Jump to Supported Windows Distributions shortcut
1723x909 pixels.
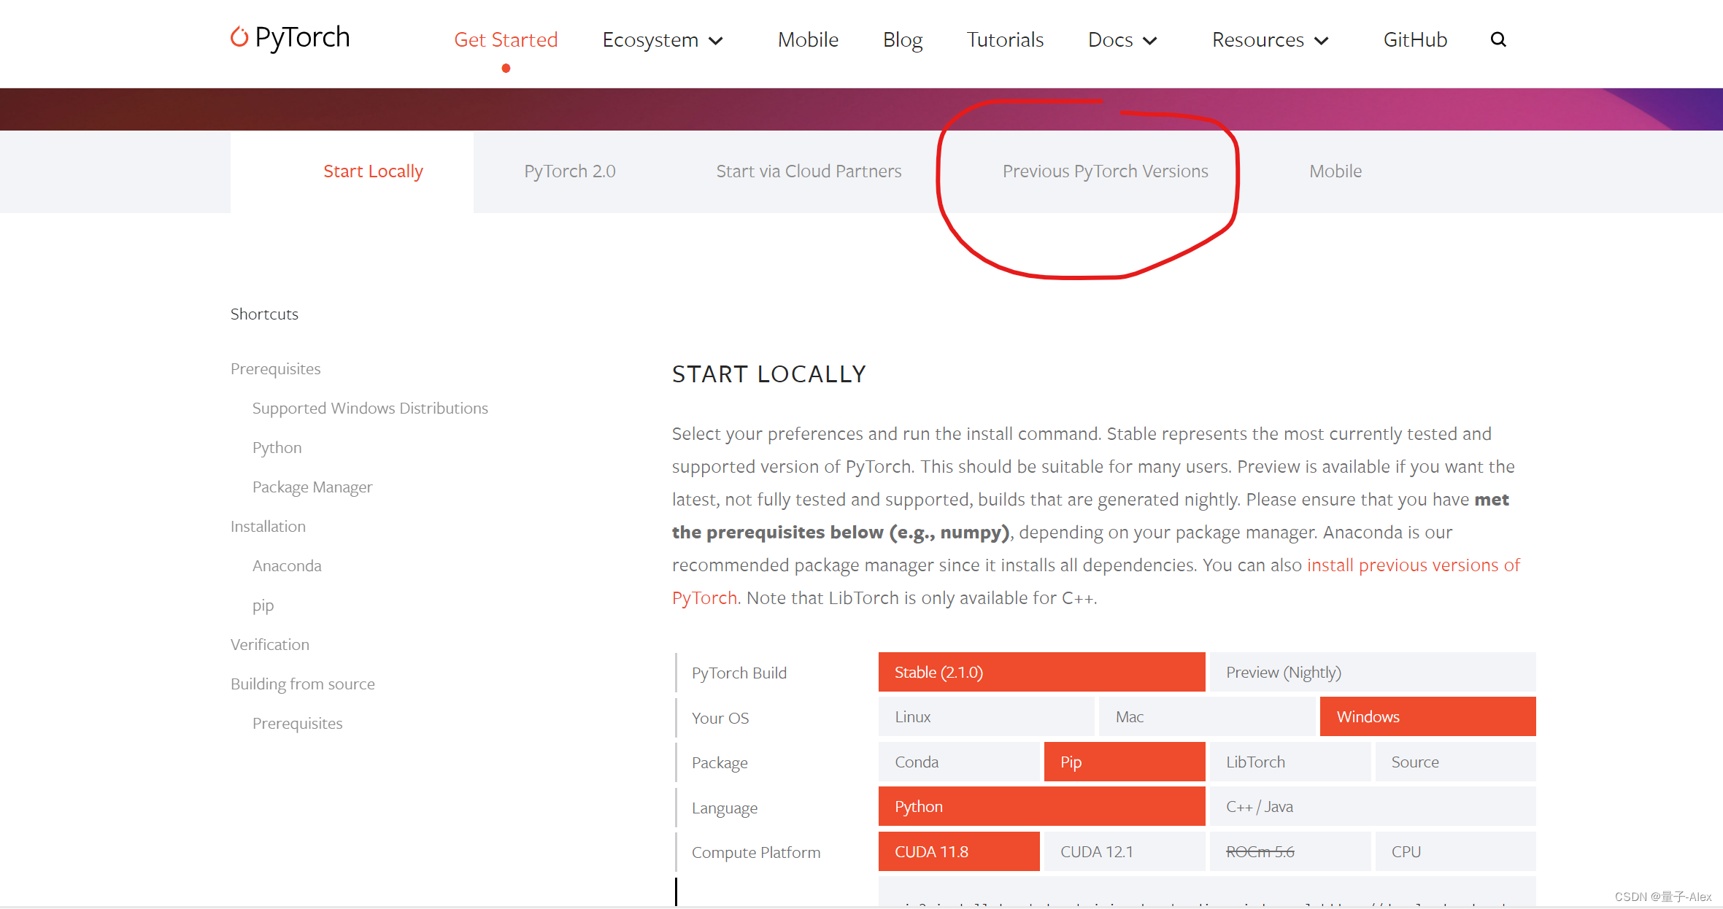tap(370, 409)
